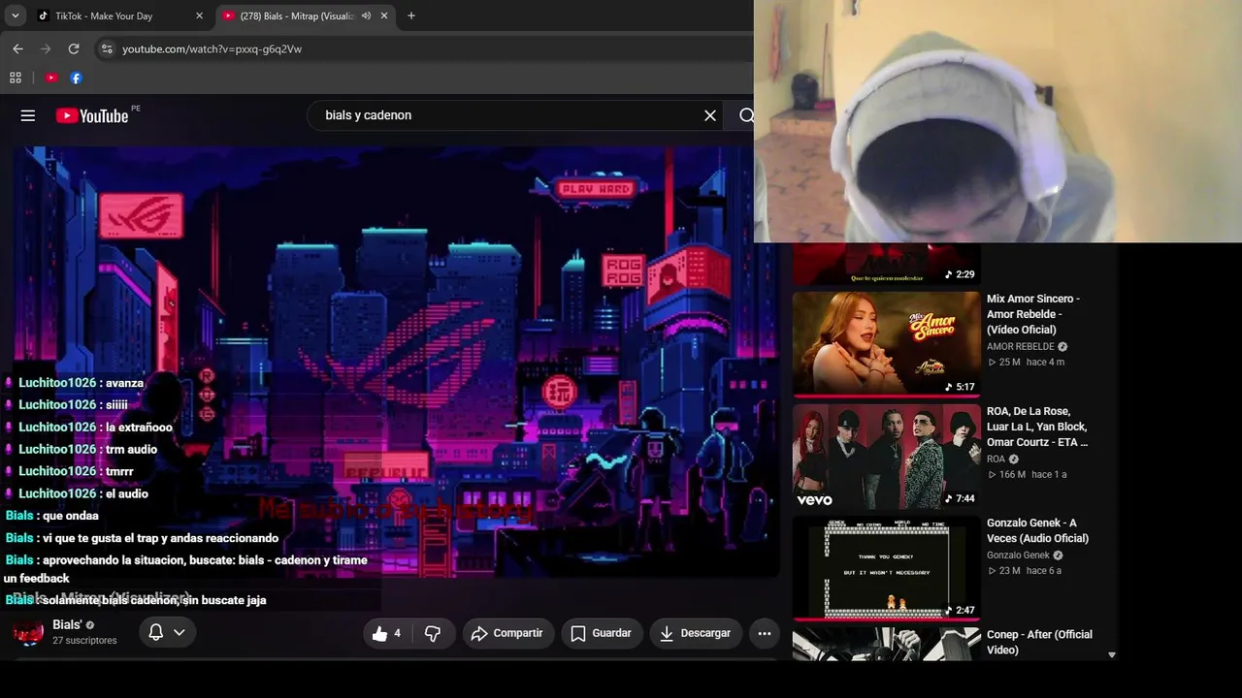
Task: Click the sidebar scroll down arrow
Action: tap(1112, 655)
